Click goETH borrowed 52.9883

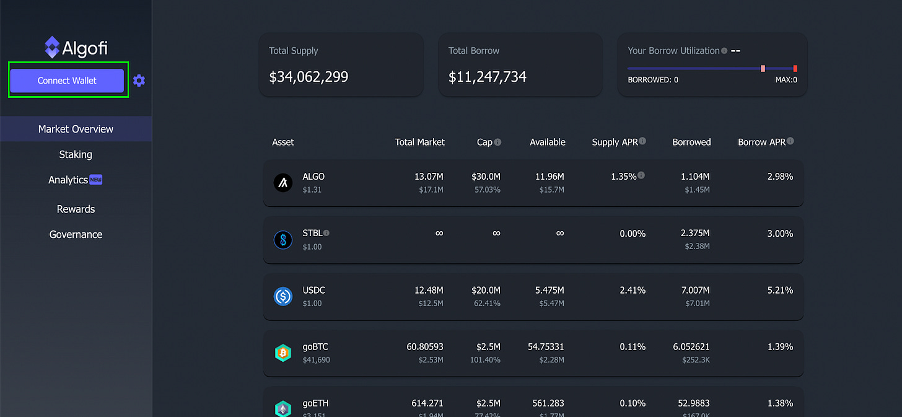tap(693, 403)
